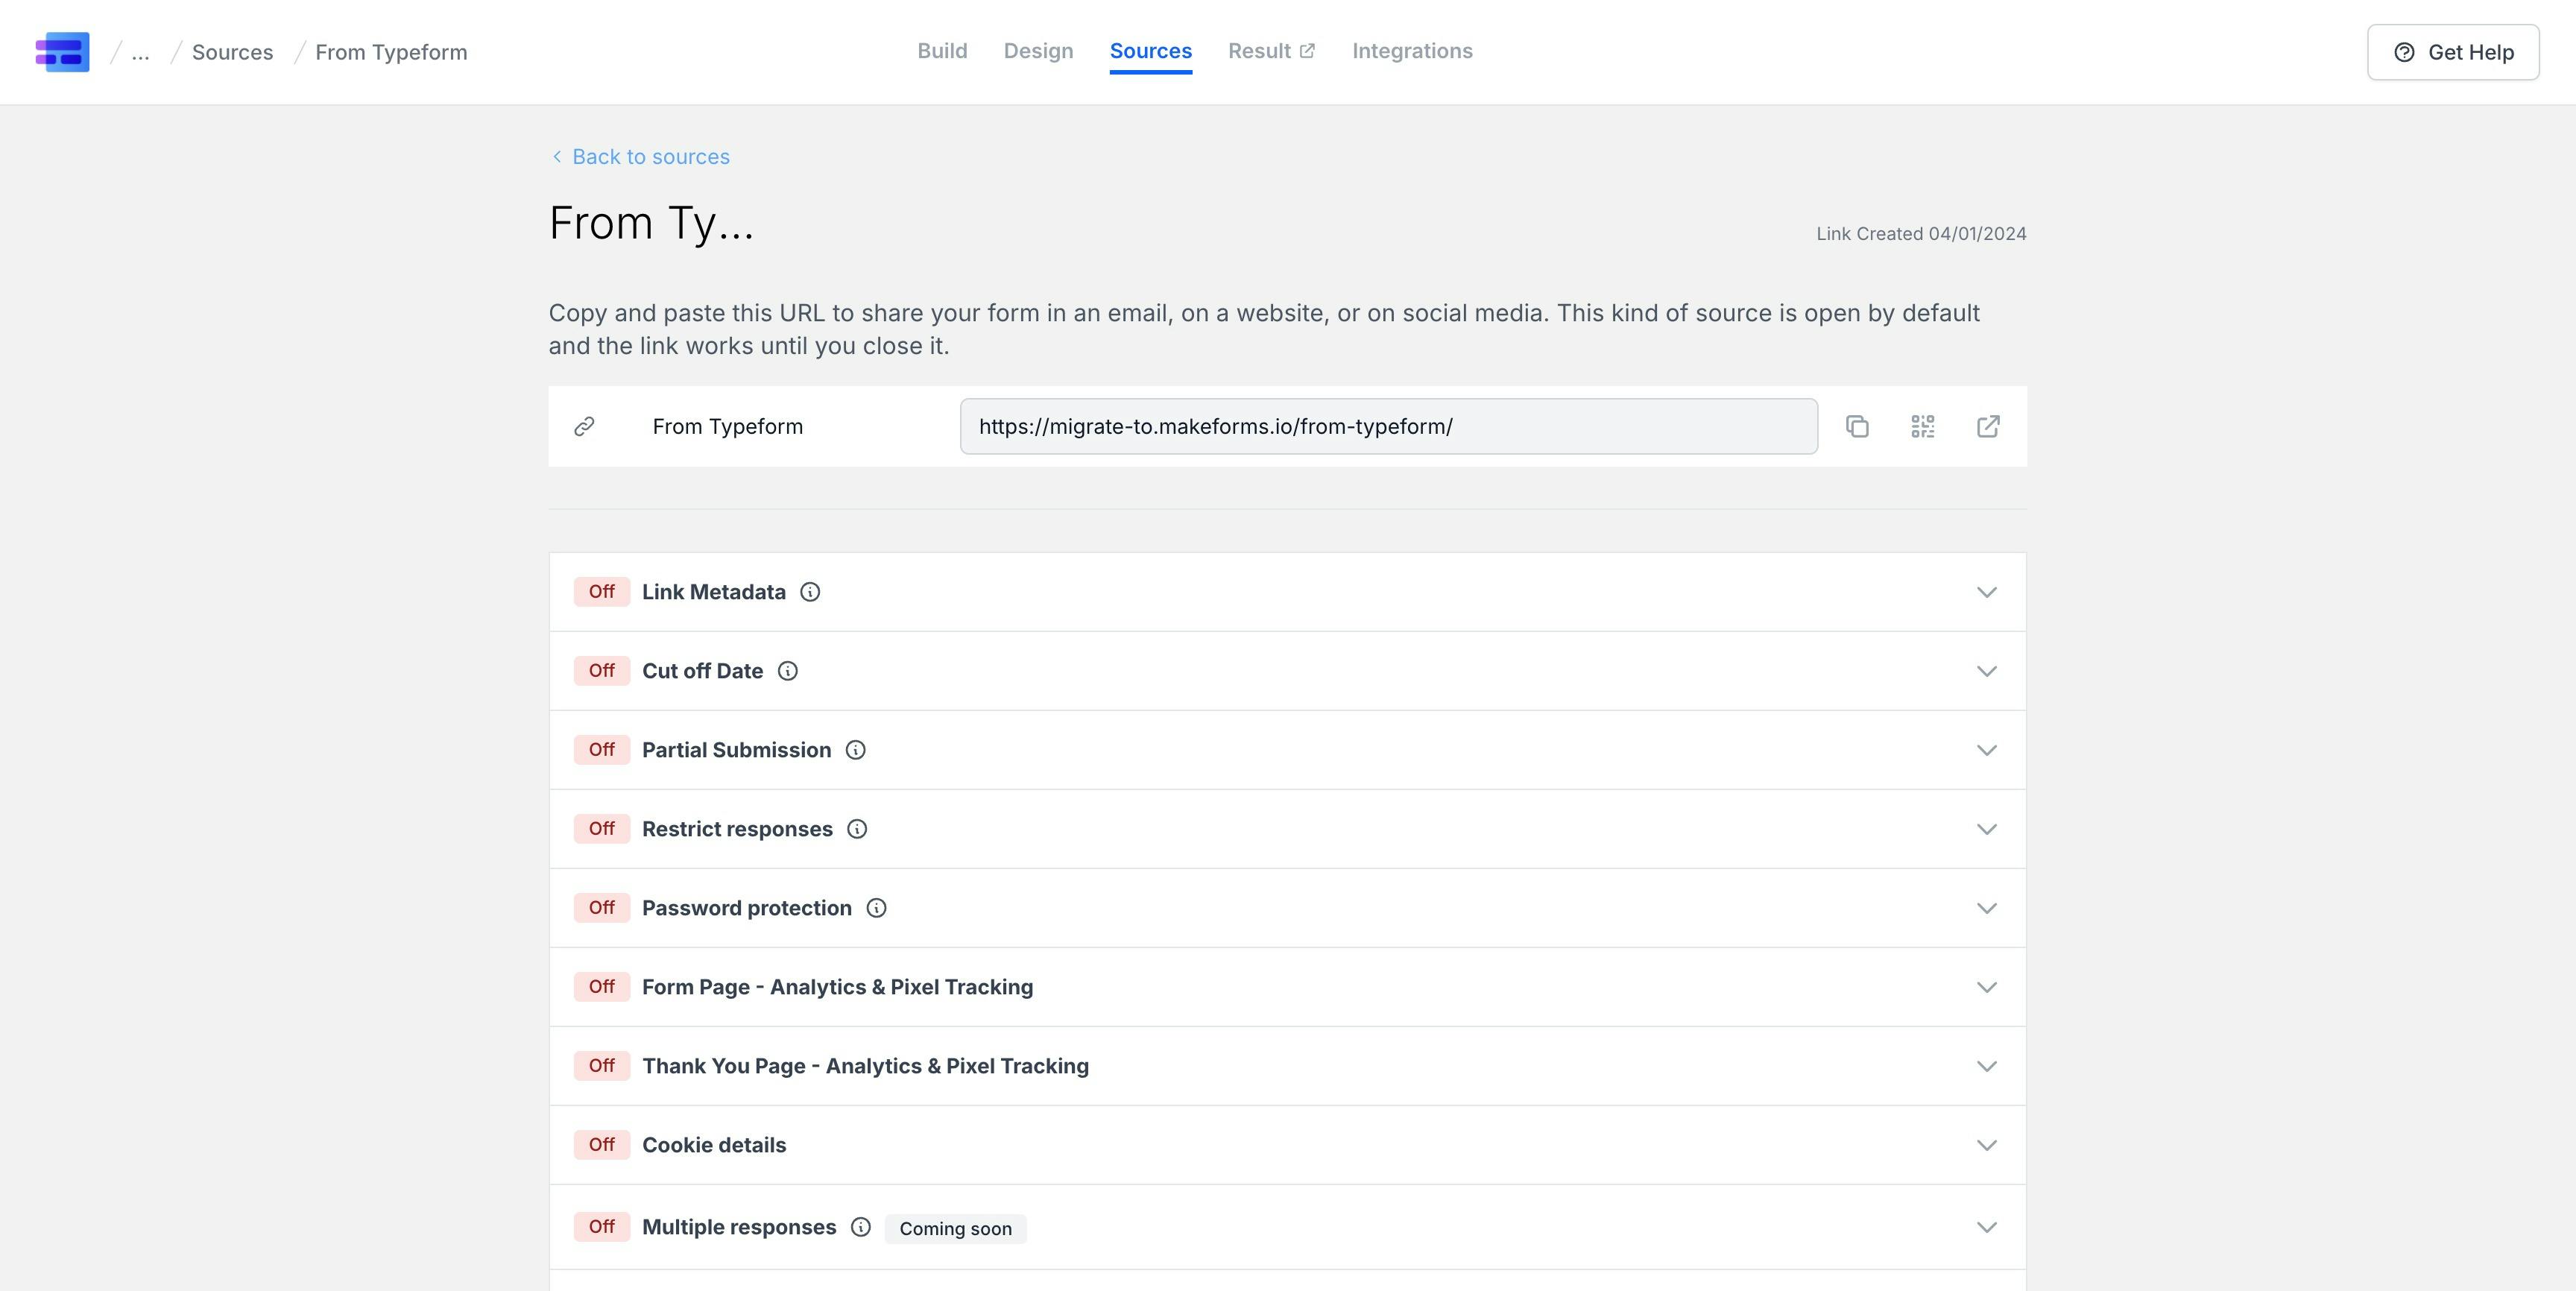2576x1291 pixels.
Task: Show info for Link Metadata
Action: [x=810, y=592]
